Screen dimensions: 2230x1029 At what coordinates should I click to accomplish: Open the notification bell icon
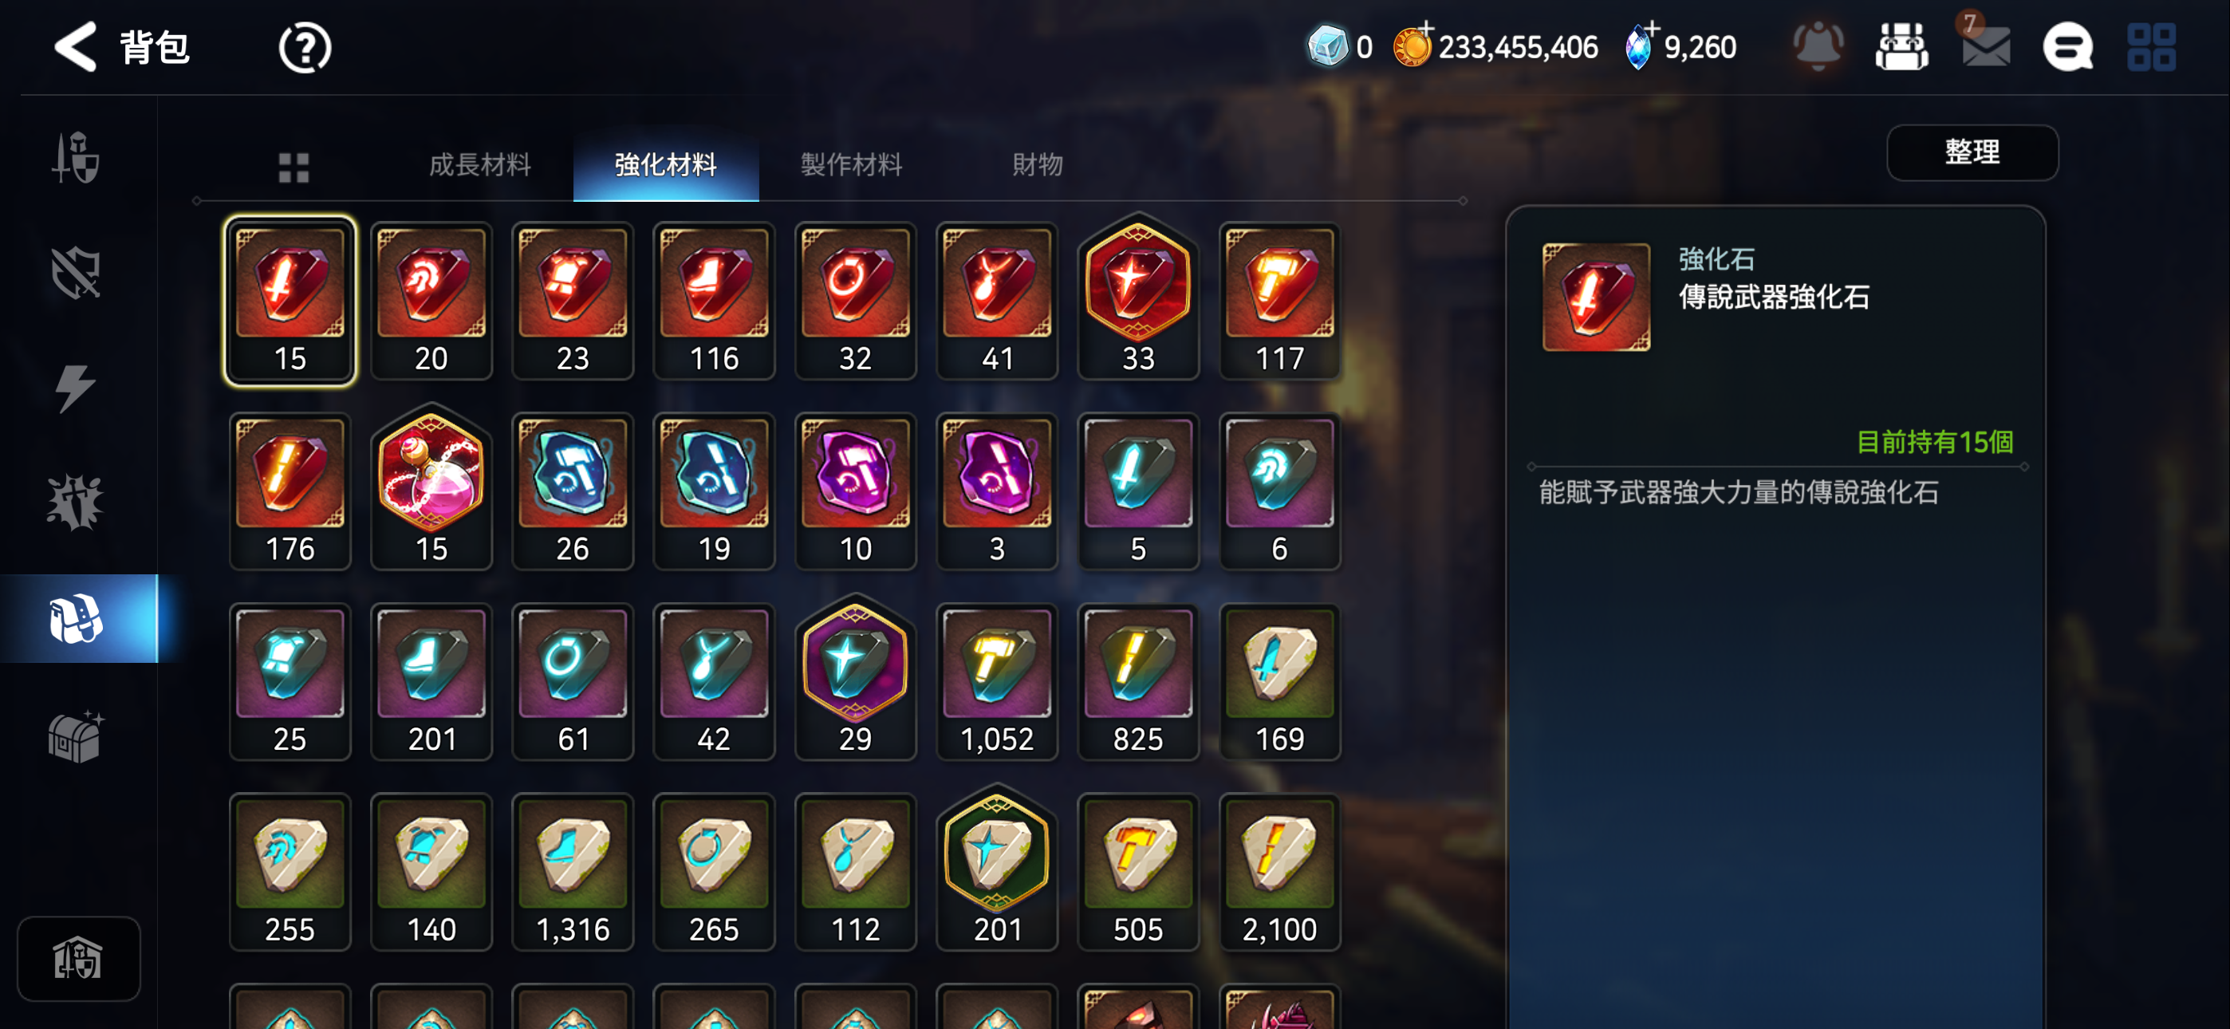[x=1818, y=46]
